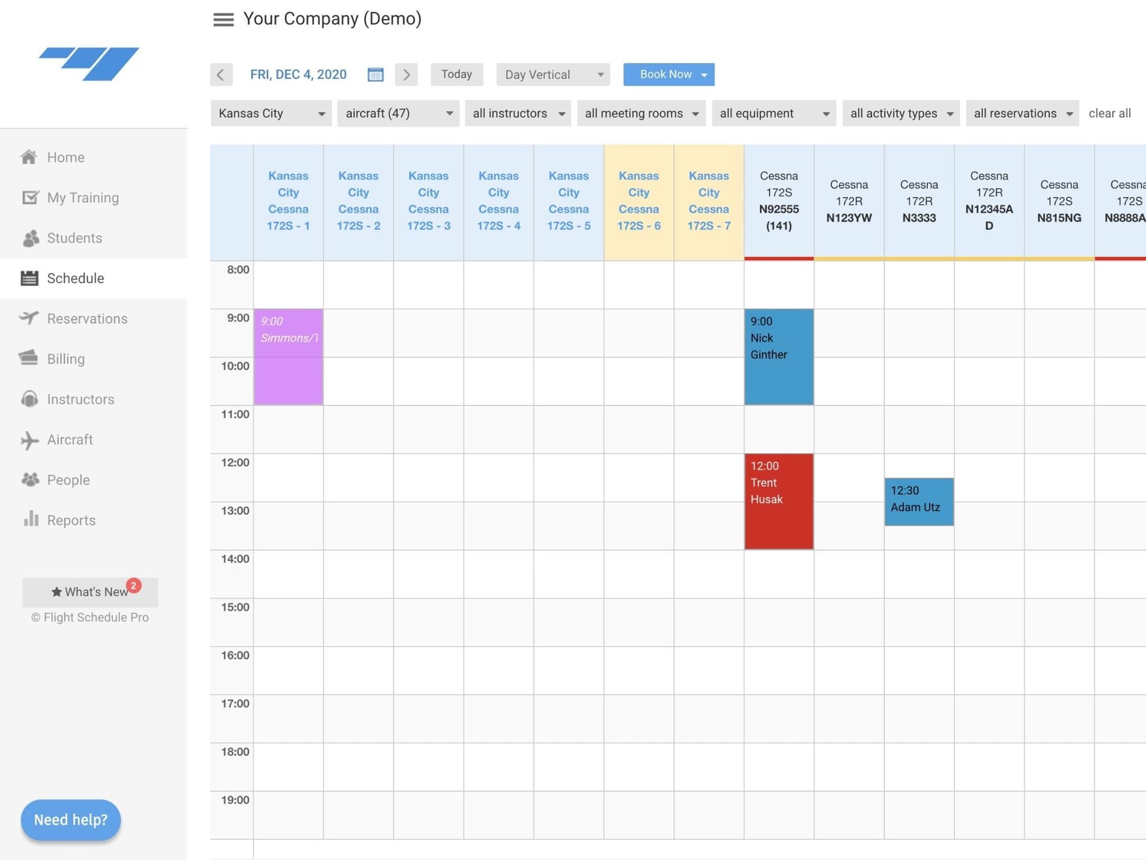Click the clear all filters link

1110,113
